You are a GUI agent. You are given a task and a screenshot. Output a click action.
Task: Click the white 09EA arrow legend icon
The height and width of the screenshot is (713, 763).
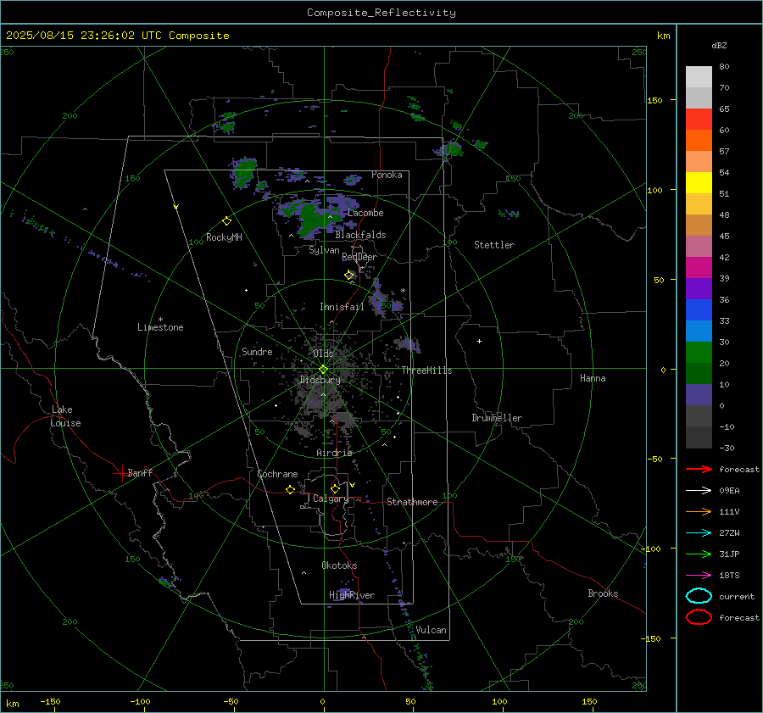699,491
